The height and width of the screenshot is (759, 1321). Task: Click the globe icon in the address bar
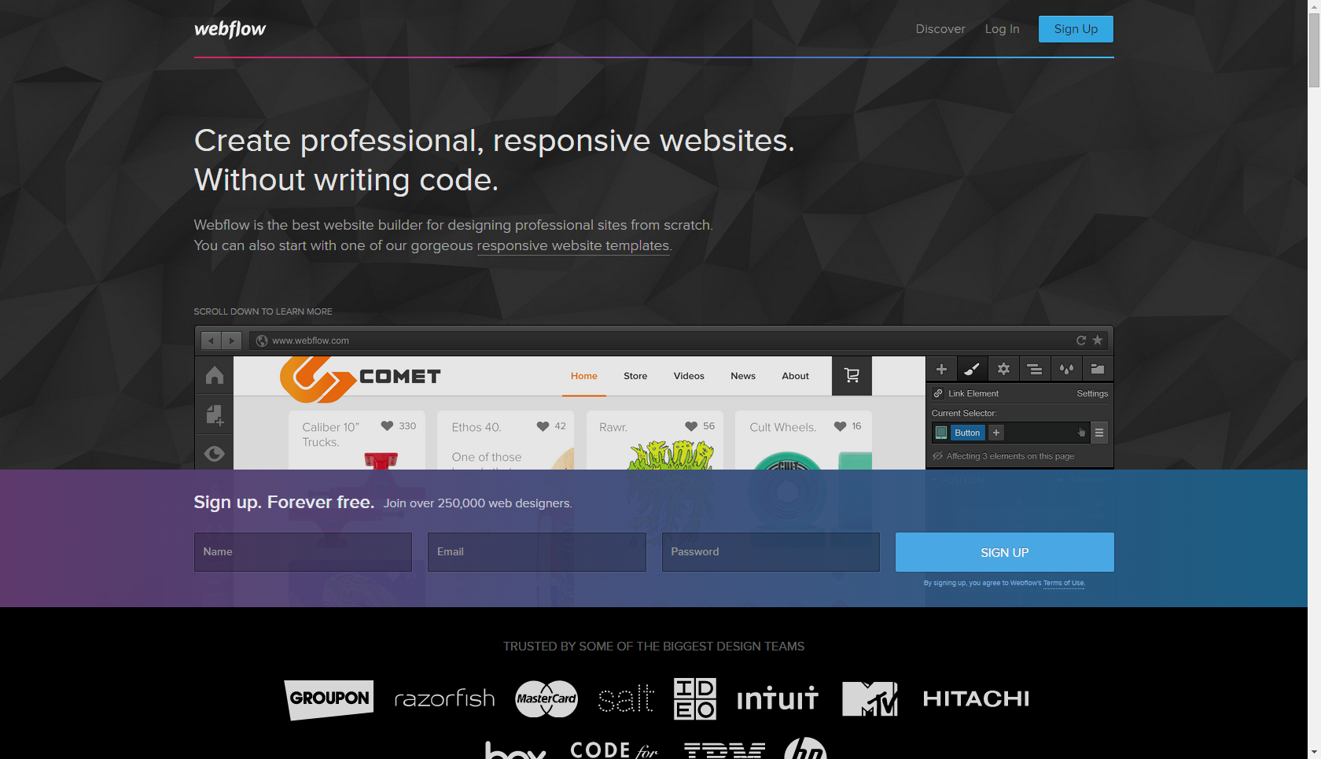[262, 341]
